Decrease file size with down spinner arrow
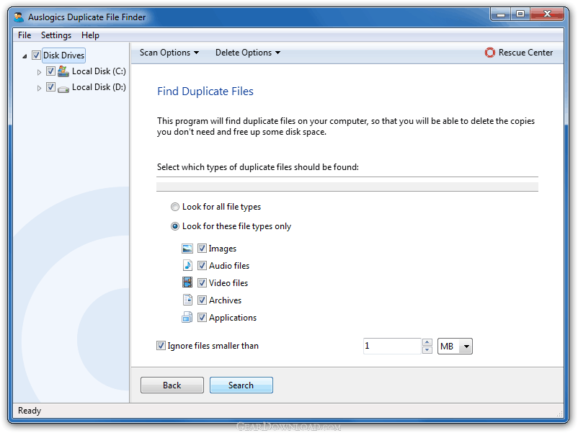The height and width of the screenshot is (433, 578). coord(427,350)
